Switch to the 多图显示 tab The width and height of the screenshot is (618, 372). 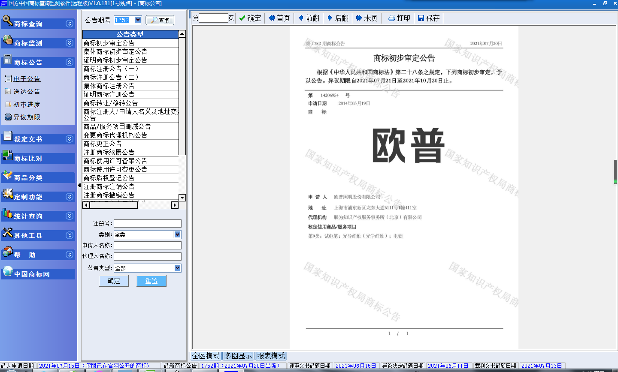(239, 356)
